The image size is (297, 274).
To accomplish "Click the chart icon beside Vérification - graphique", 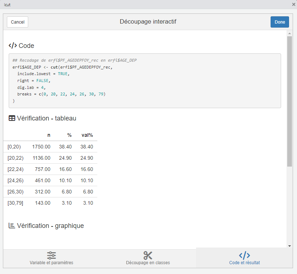I will tap(12, 226).
